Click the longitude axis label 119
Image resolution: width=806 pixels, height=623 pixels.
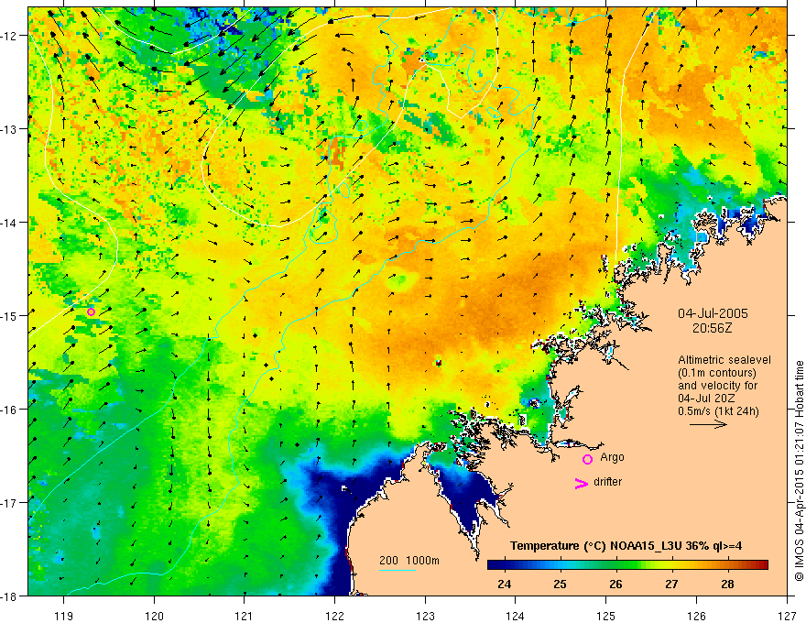coord(64,616)
